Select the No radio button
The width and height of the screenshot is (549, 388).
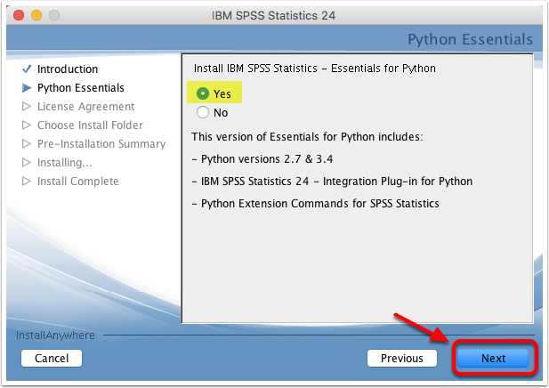pos(203,112)
